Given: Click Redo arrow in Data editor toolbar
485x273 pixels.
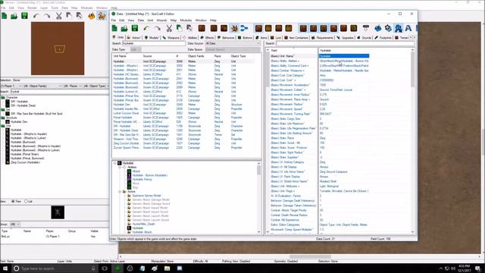Looking at the screenshot, I should [x=157, y=28].
